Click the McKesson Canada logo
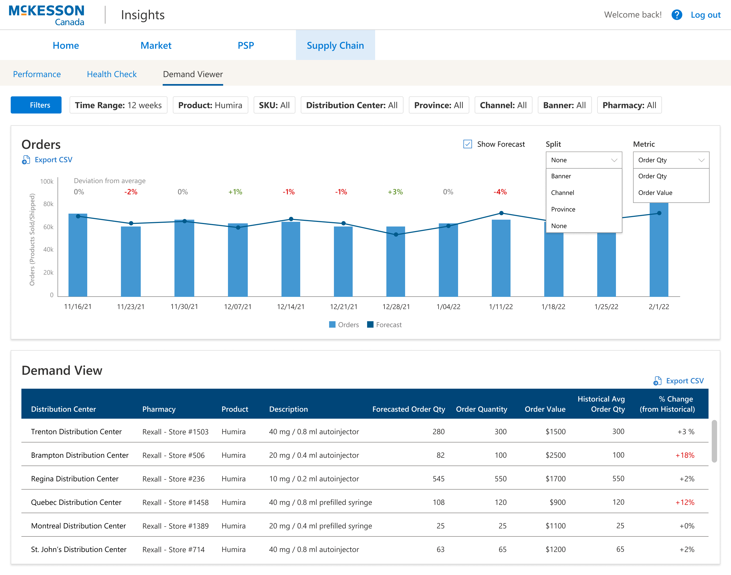Viewport: 731px width, 575px height. (47, 15)
